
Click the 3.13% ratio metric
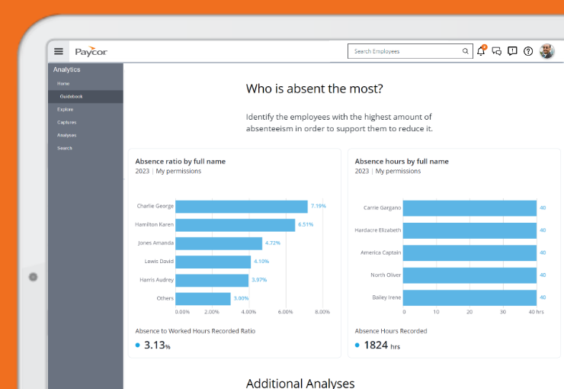[157, 345]
